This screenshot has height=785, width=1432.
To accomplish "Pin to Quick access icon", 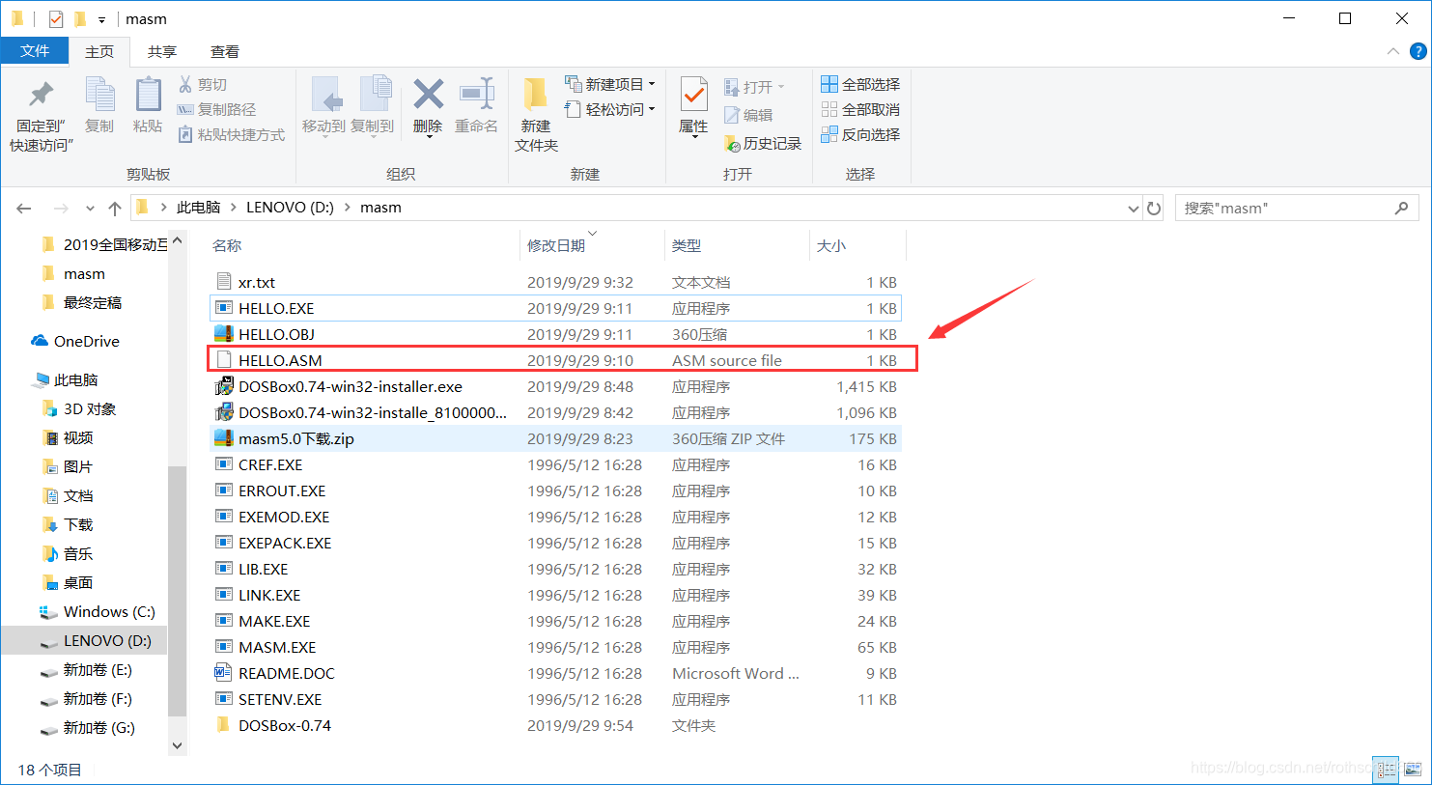I will [x=41, y=95].
